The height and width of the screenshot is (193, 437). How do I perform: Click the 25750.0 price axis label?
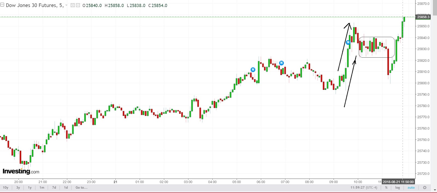[423, 140]
